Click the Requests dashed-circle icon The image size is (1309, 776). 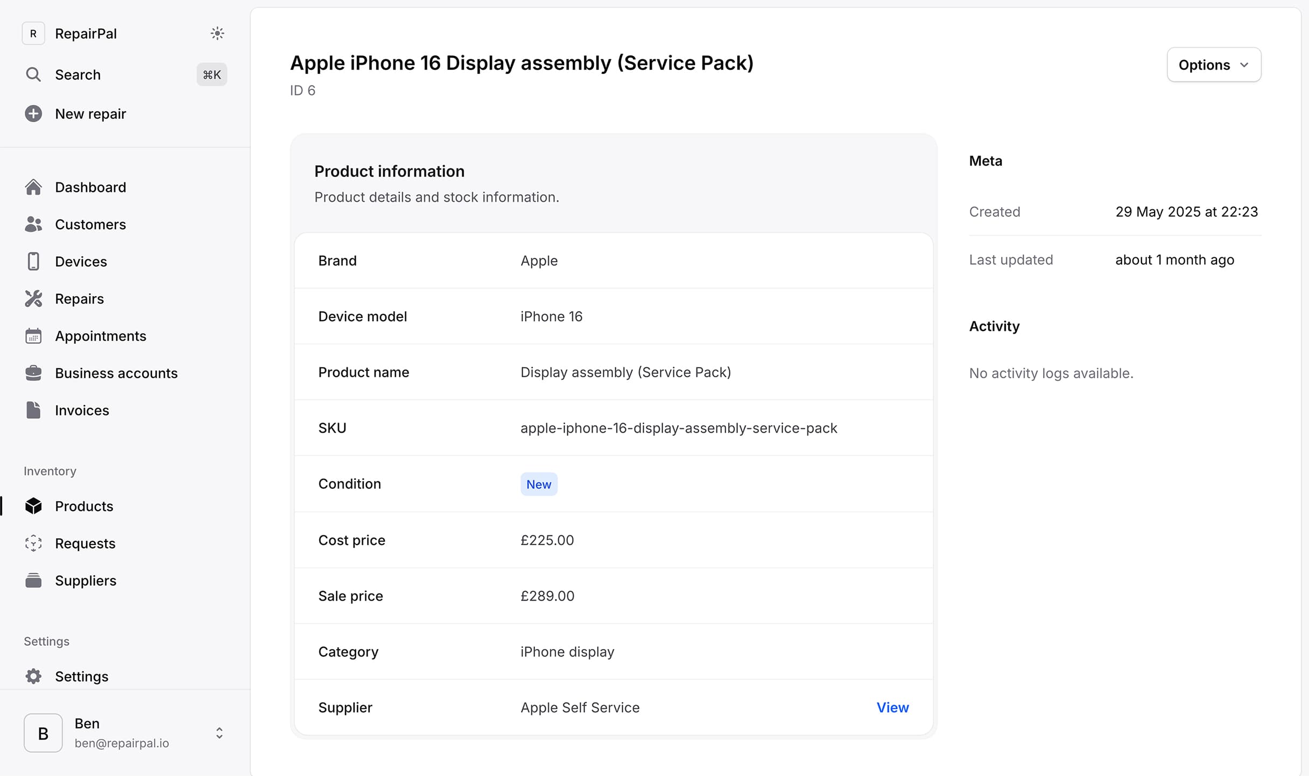(33, 543)
